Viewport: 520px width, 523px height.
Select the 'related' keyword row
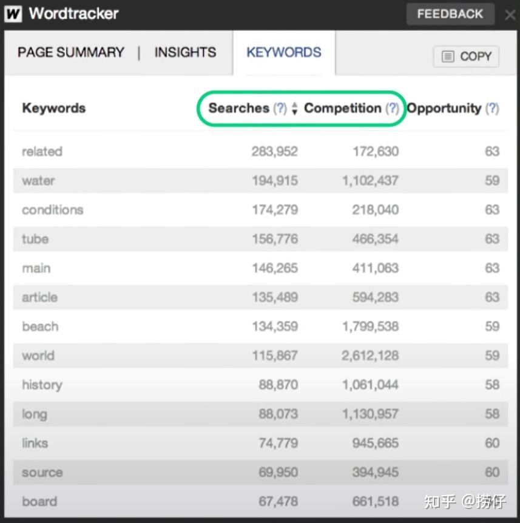(42, 152)
